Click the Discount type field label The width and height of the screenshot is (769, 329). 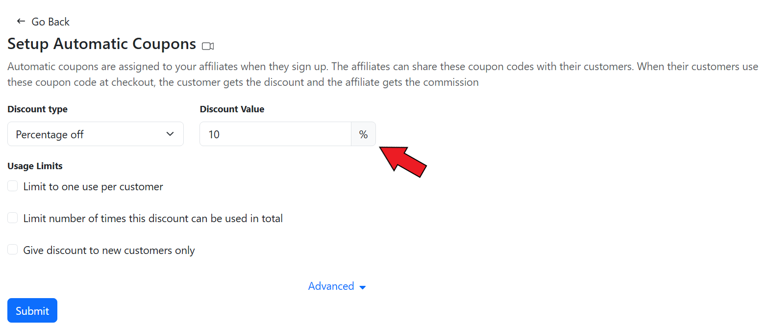(37, 109)
